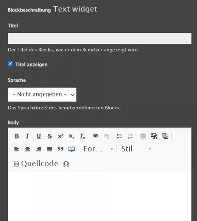Image resolution: width=197 pixels, height=221 pixels.
Task: Open the special character Omega picker
Action: [x=66, y=164]
